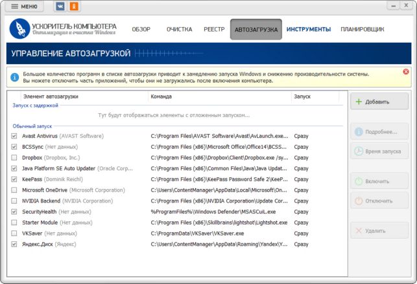
Task: Select the Яндекс.Диск entry name
Action: point(37,245)
